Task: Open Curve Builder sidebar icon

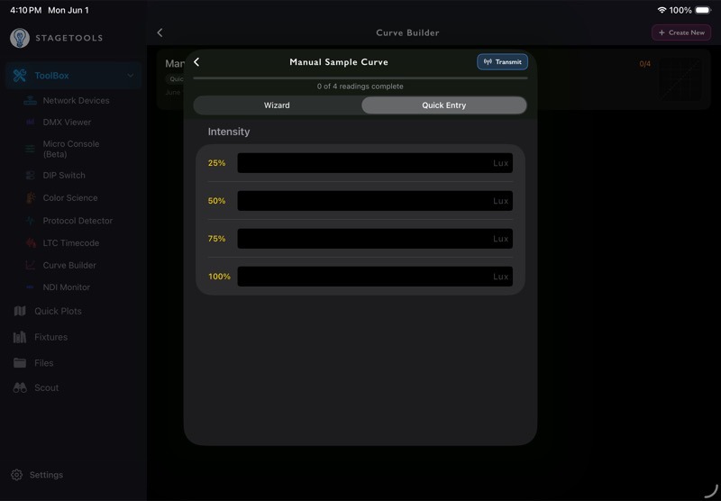Action: [x=31, y=265]
